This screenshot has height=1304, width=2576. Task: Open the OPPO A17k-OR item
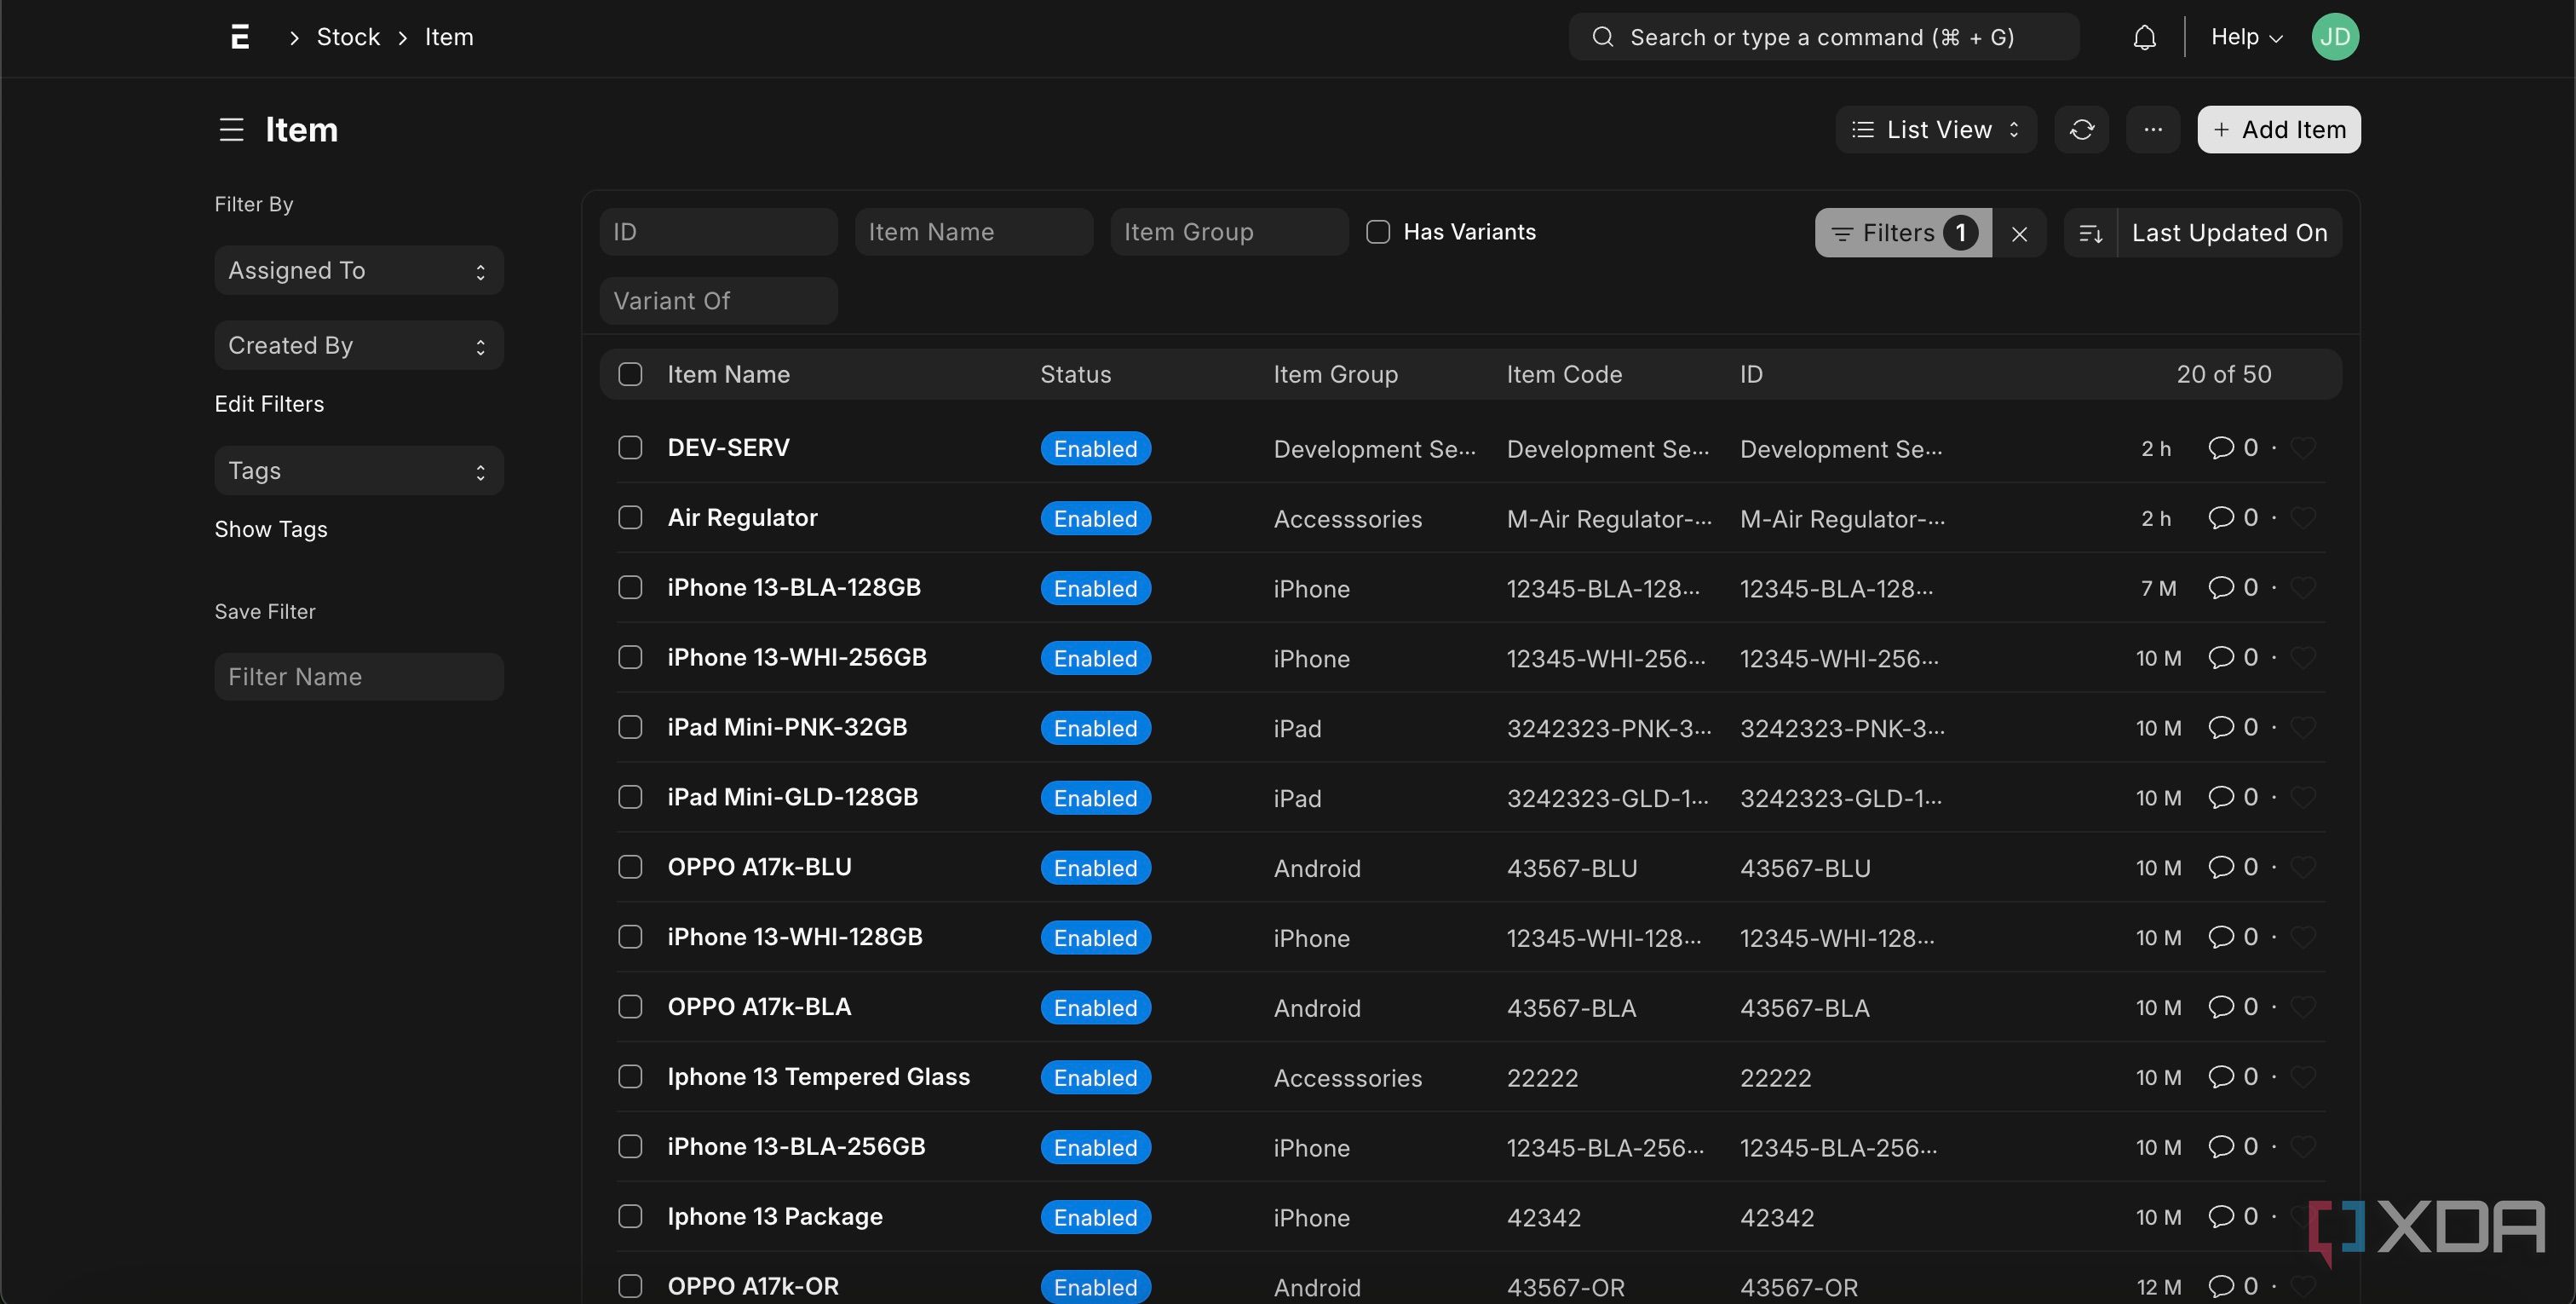point(753,1286)
